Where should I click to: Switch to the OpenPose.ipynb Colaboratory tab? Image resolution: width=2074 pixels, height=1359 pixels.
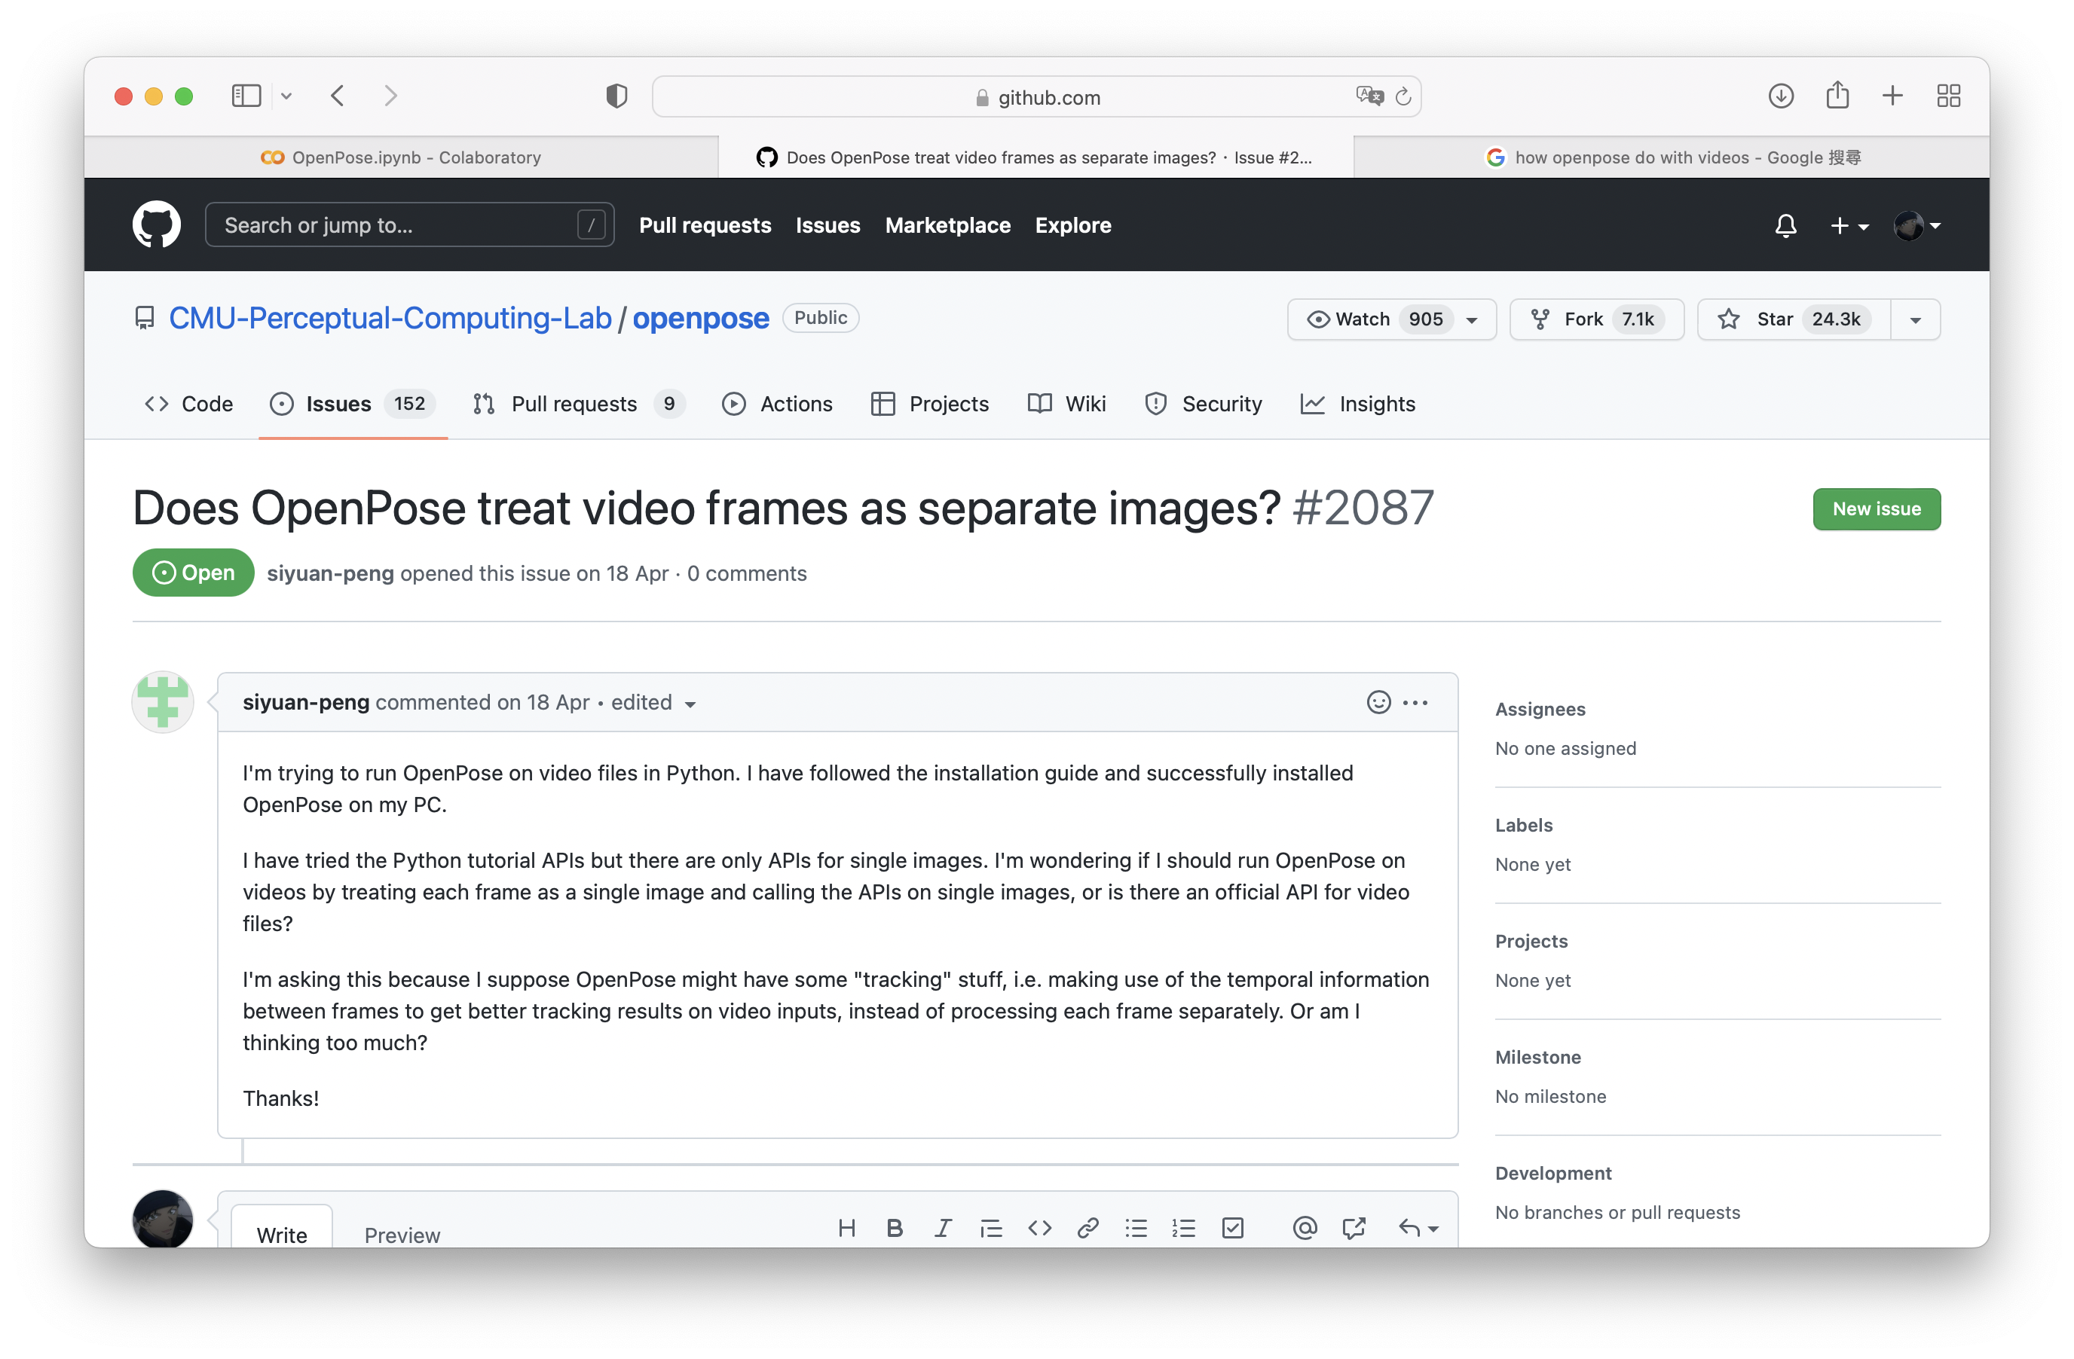pos(401,157)
